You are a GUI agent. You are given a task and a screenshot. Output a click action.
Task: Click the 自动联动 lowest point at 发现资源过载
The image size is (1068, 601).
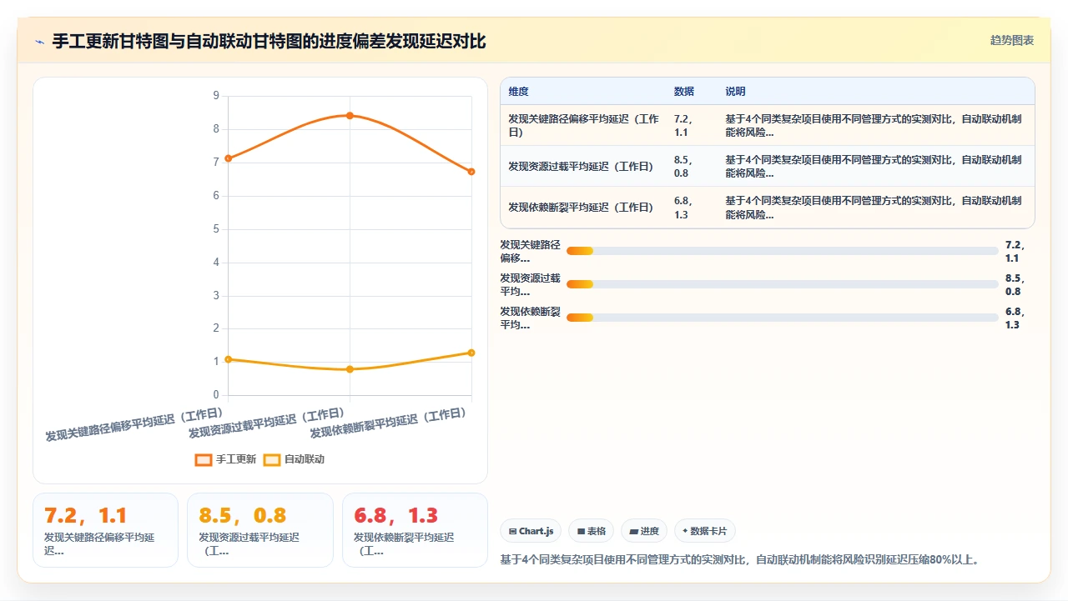[350, 369]
